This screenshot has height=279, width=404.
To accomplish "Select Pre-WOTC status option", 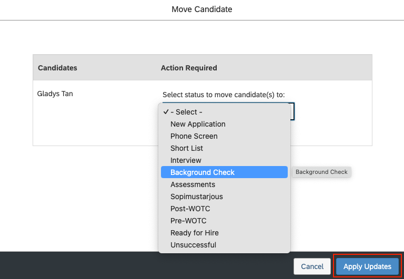I will [x=188, y=221].
